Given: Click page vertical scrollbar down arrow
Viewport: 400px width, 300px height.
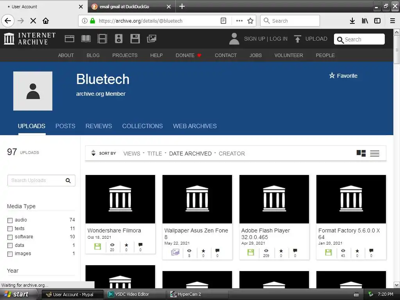Looking at the screenshot, I should coord(396,285).
